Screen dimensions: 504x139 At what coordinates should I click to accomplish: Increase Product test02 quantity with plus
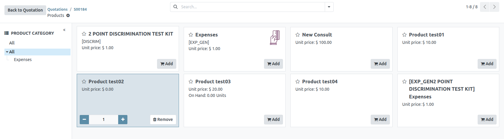point(123,119)
